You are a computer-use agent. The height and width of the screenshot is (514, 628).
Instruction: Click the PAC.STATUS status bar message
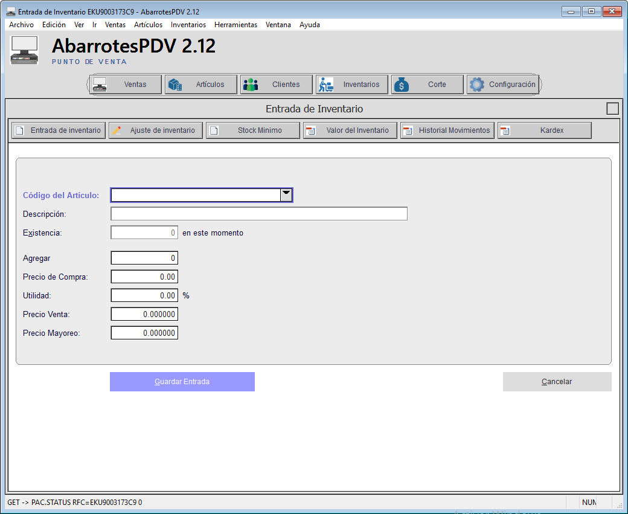tap(74, 503)
